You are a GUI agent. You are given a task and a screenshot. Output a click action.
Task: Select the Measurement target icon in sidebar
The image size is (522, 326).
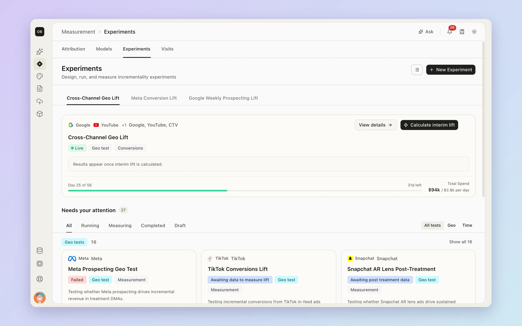[x=40, y=64]
